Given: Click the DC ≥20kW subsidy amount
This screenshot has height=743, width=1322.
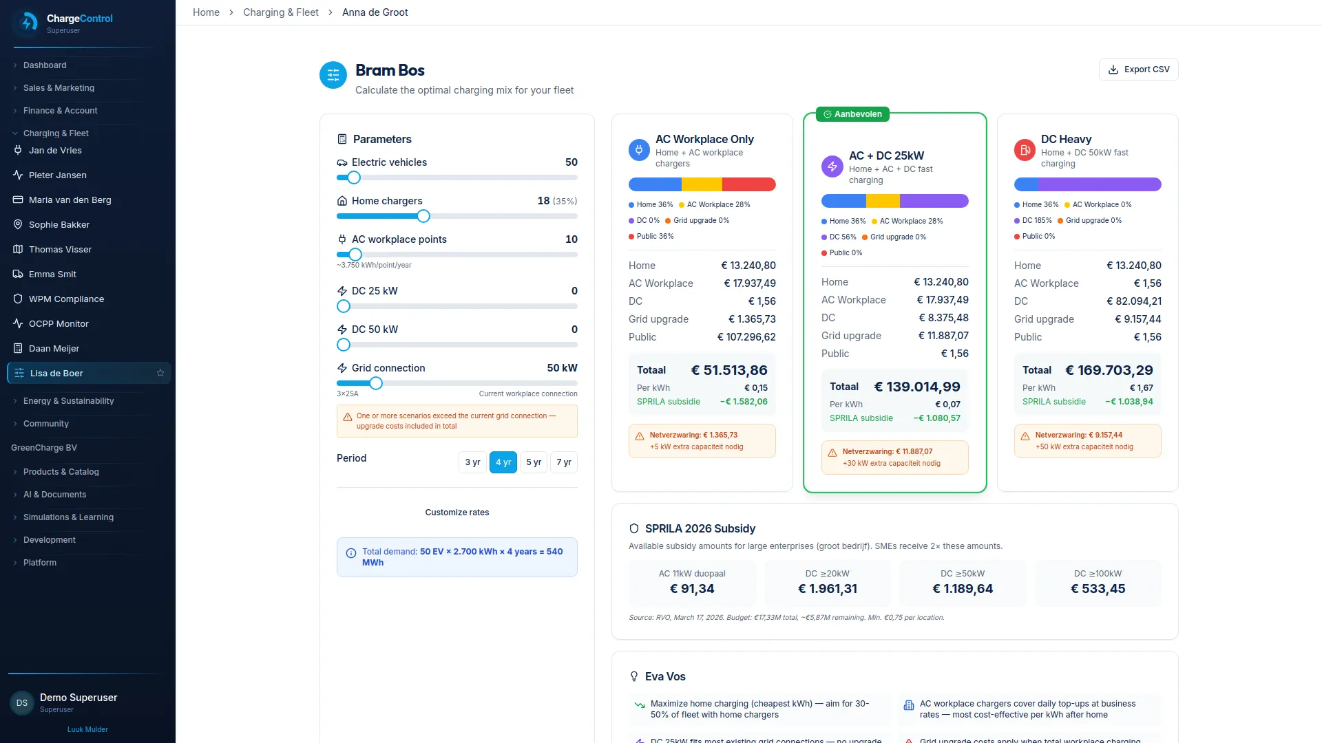Looking at the screenshot, I should (828, 589).
